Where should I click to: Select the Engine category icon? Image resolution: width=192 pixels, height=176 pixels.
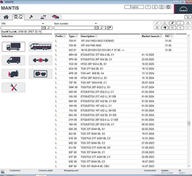14,74
